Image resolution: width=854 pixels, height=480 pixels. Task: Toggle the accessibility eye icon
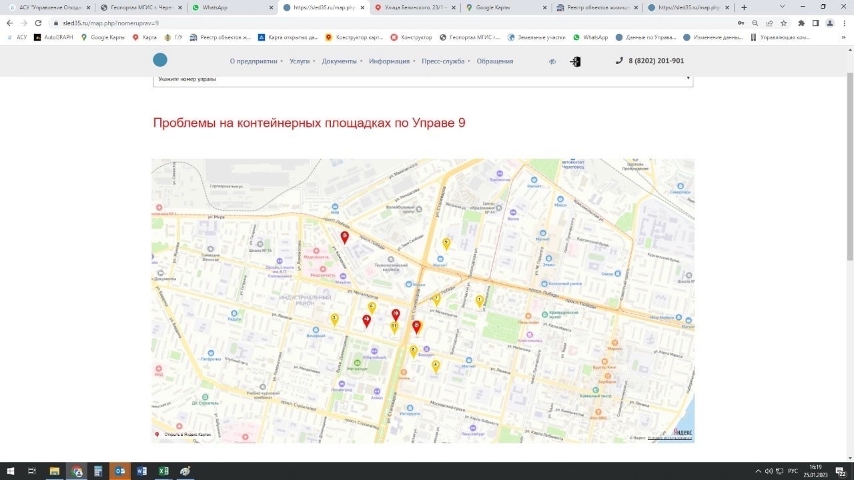pyautogui.click(x=552, y=61)
